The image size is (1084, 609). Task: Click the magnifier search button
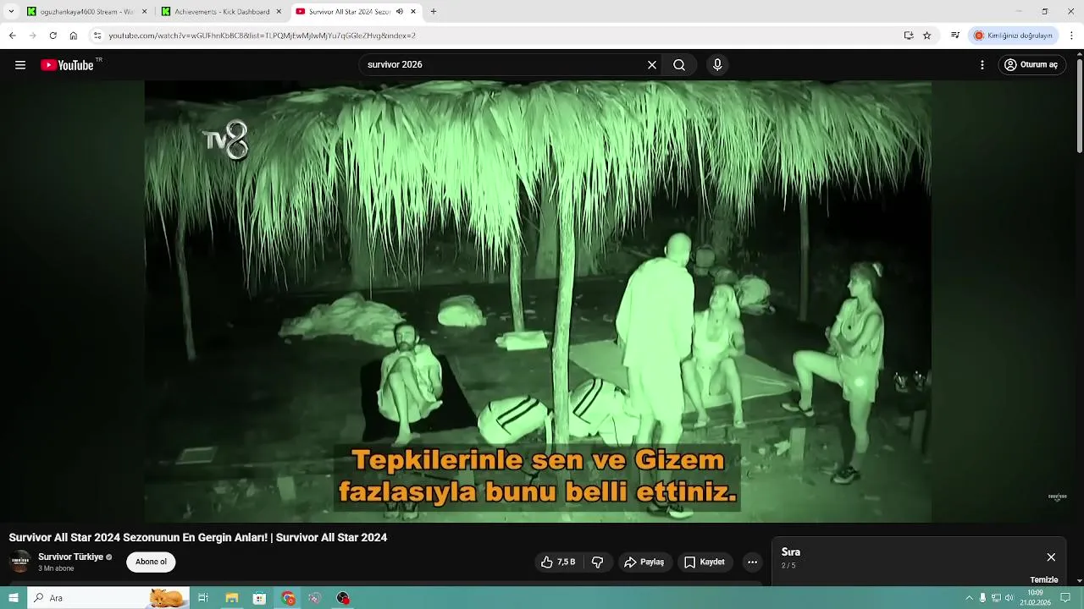(679, 65)
